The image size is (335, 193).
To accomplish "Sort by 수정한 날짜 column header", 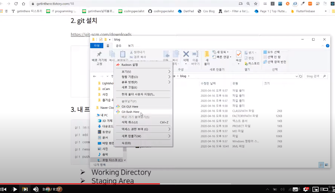I will [208, 83].
